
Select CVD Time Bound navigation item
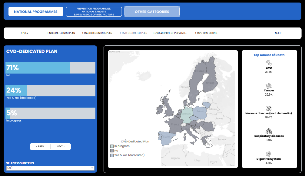(206, 33)
